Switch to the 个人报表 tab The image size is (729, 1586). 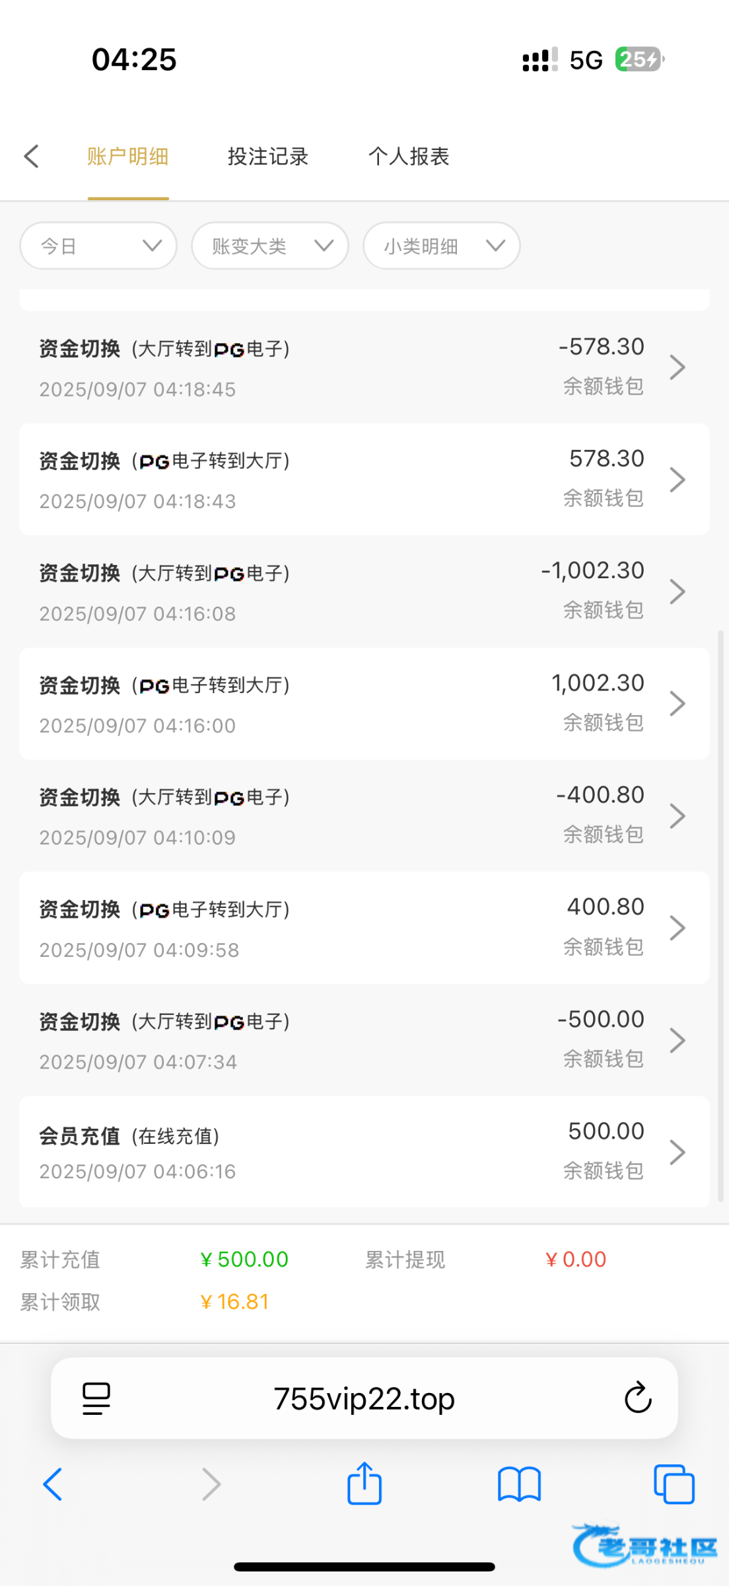(x=409, y=157)
